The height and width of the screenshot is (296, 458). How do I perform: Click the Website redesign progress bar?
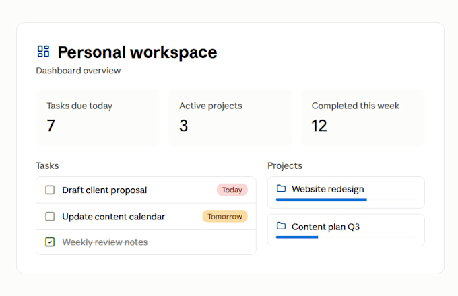click(346, 200)
